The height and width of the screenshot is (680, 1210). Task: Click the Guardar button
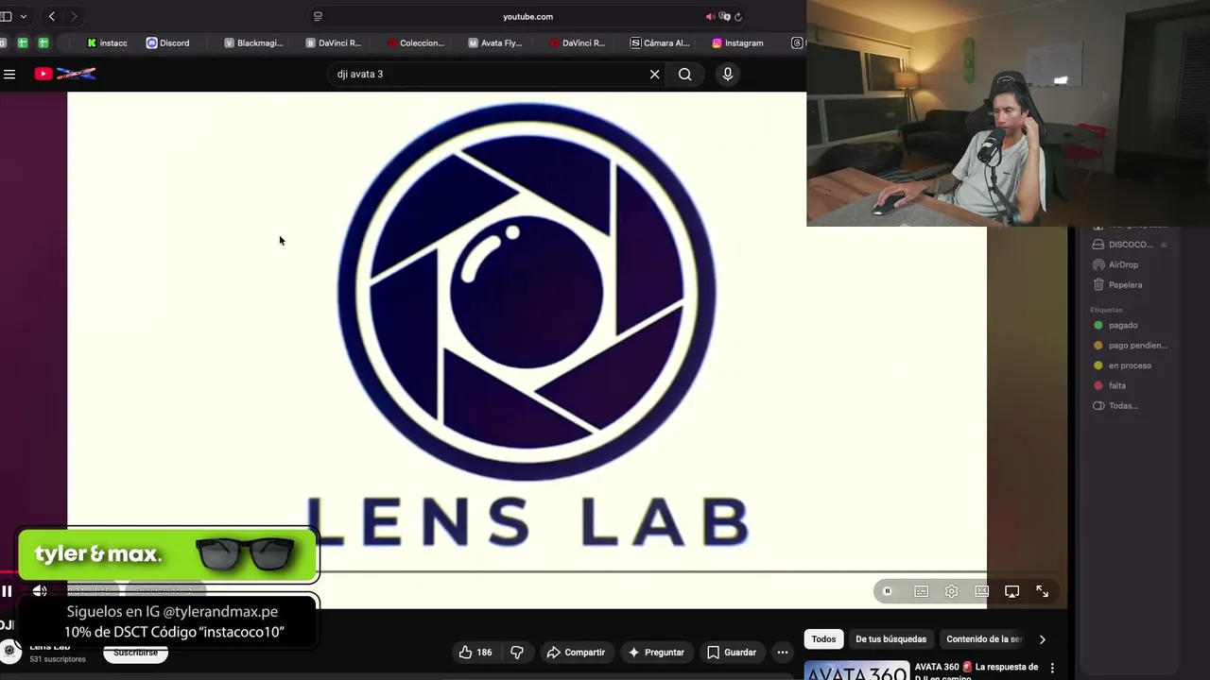tap(732, 652)
